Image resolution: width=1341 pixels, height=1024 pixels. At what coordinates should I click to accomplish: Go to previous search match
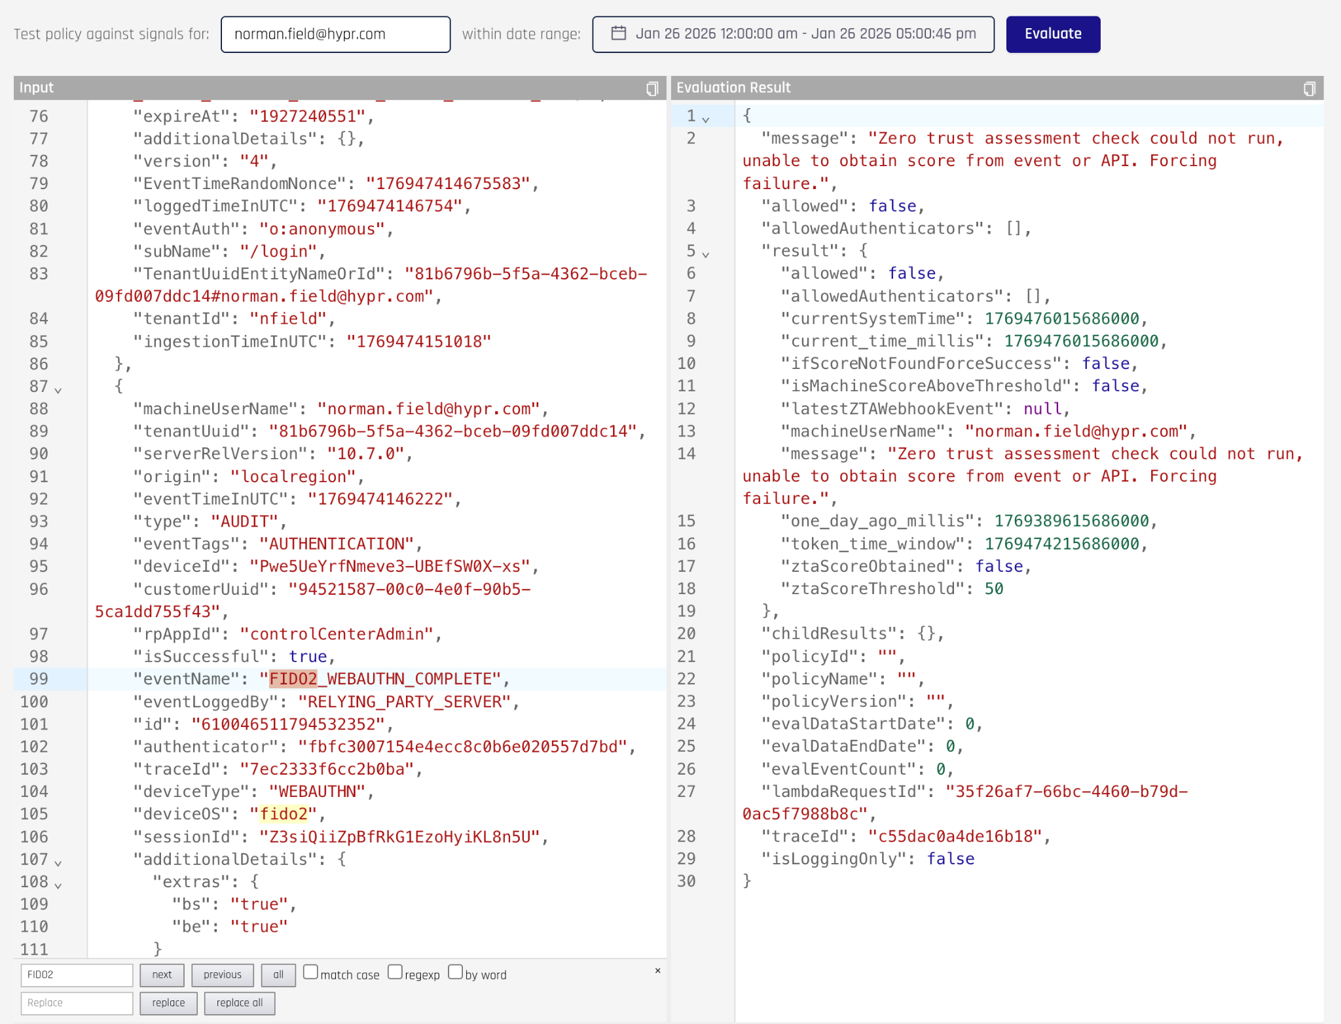[x=222, y=975]
